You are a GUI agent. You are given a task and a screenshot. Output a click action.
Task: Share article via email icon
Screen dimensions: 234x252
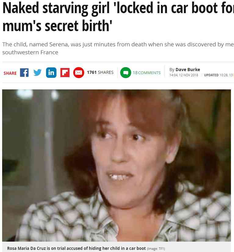(x=79, y=73)
